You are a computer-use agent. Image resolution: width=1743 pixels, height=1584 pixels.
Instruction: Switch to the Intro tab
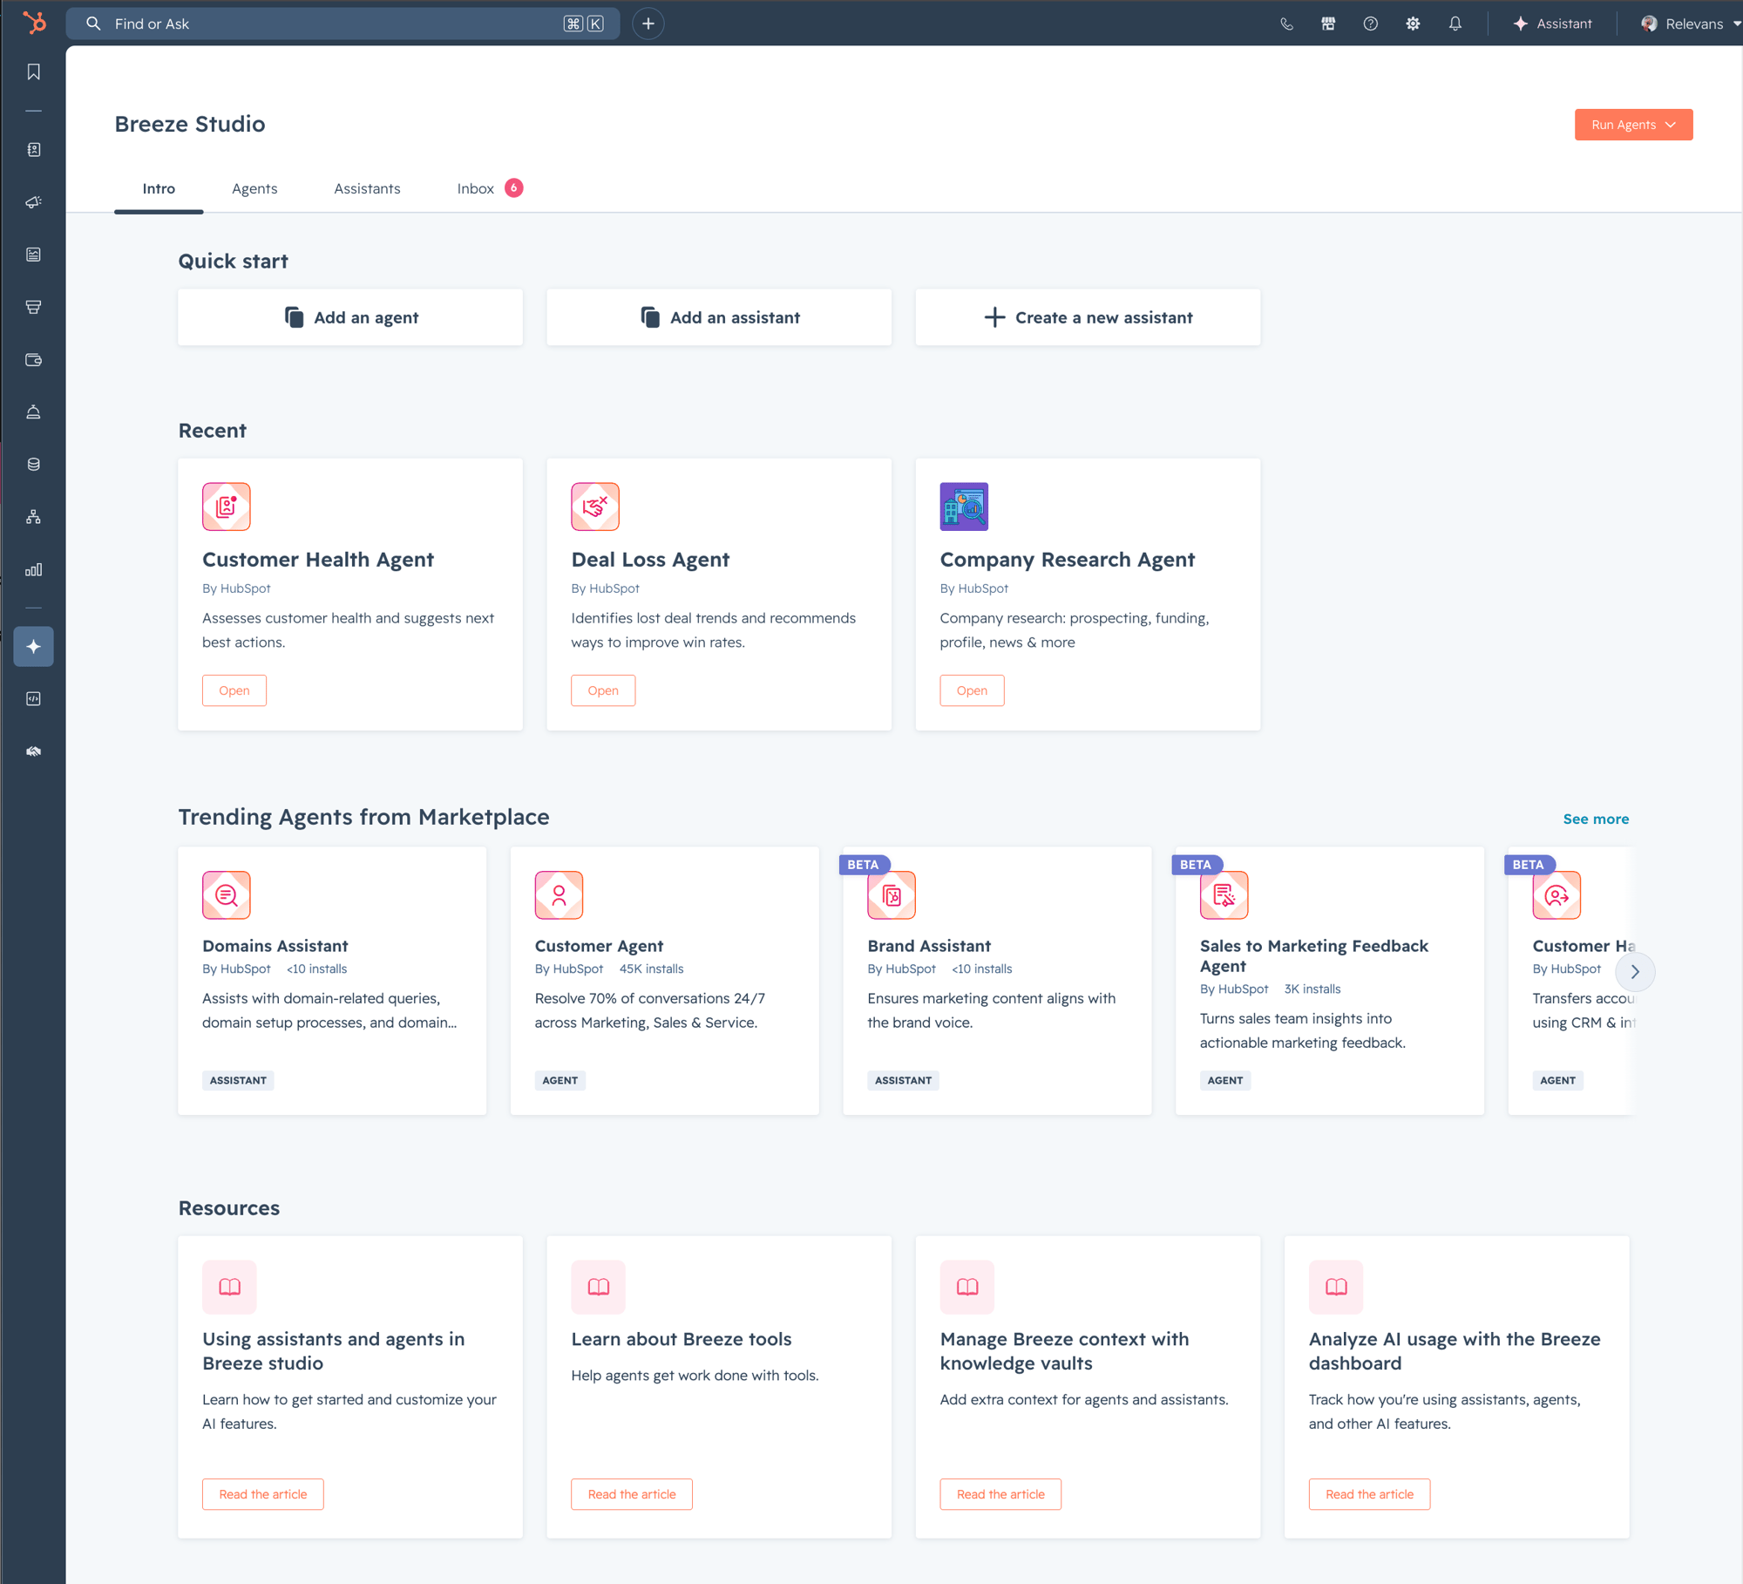click(x=159, y=188)
